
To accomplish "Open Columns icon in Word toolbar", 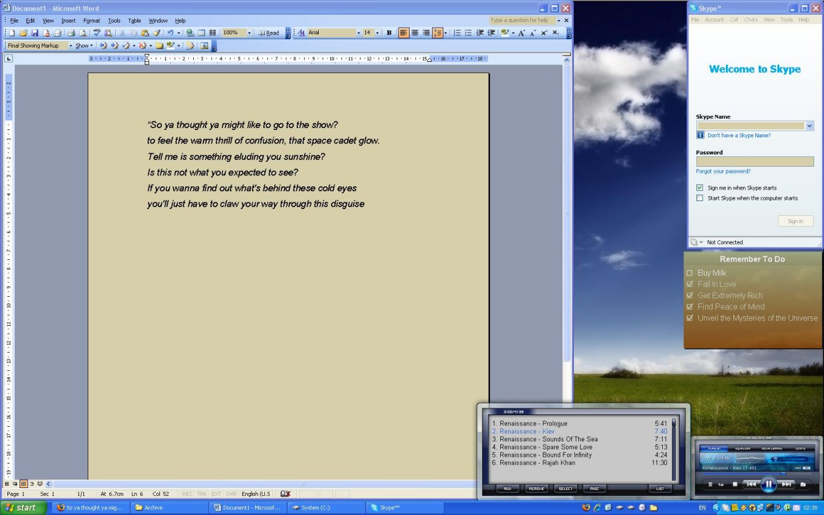I will point(213,32).
